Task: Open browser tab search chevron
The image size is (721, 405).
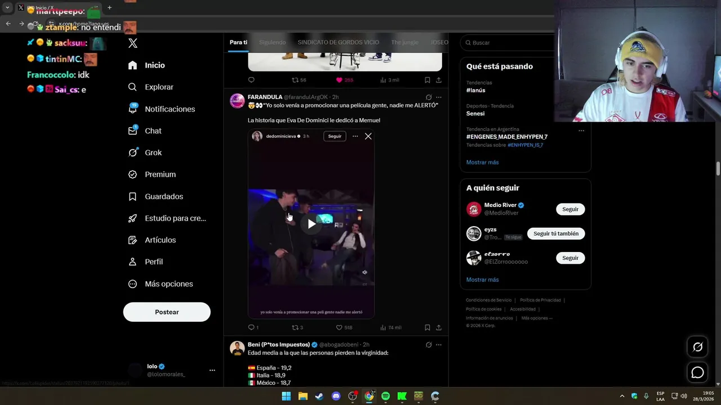Action: point(7,8)
